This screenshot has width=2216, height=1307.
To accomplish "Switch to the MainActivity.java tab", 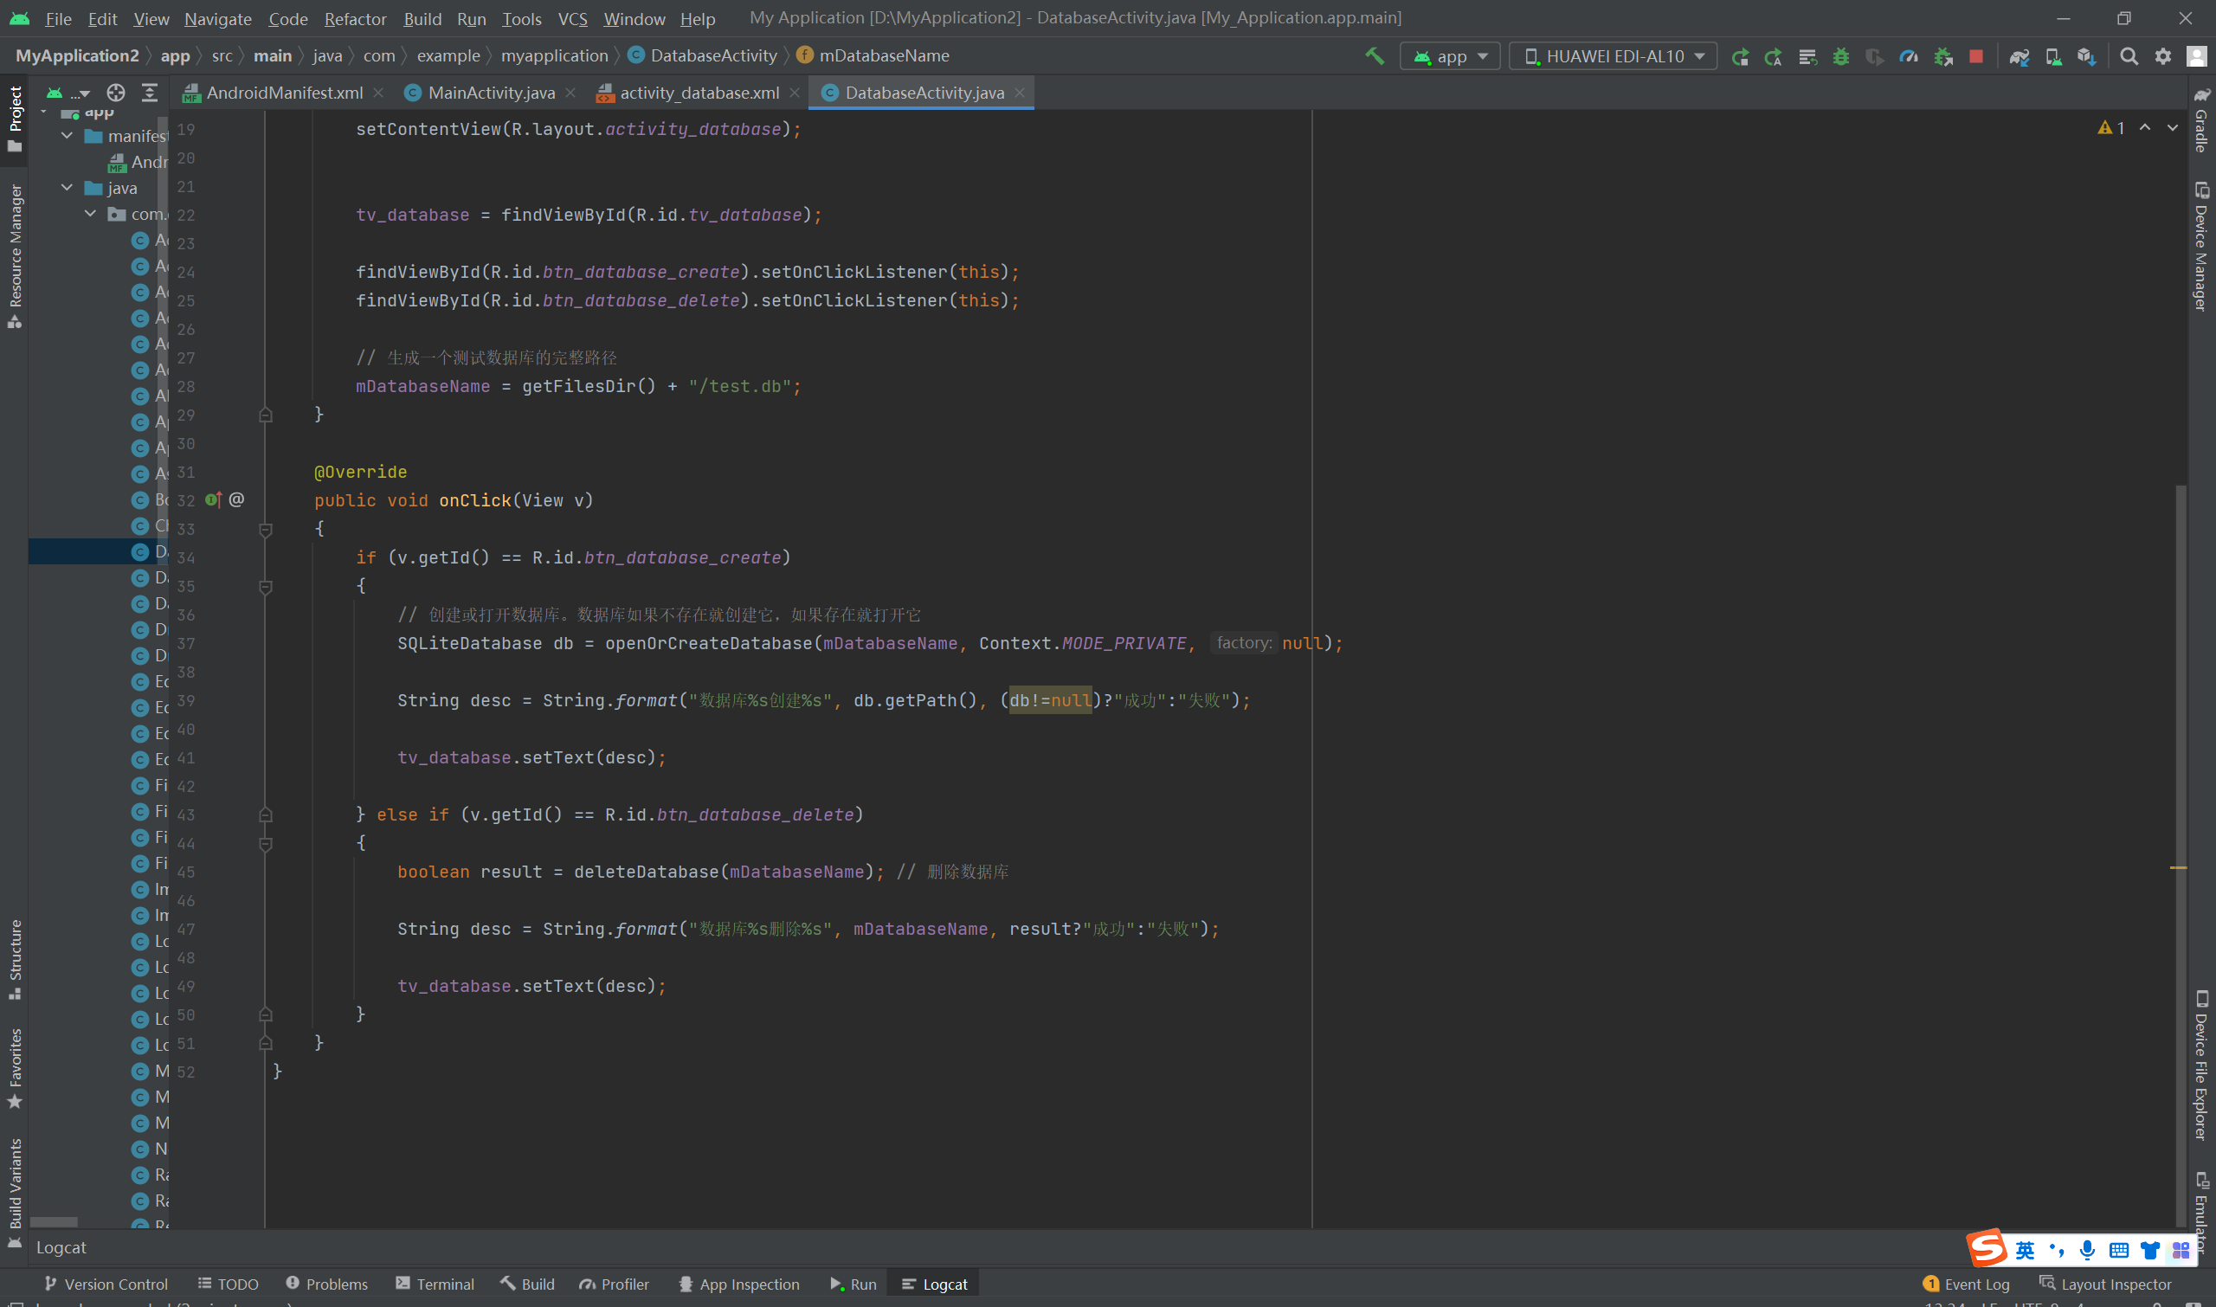I will click(x=491, y=93).
